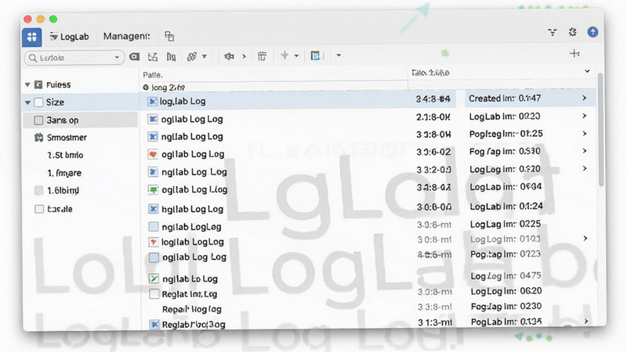Screen dimensions: 627x352
Task: Click the vertical scrollbar on the right
Action: 600,129
